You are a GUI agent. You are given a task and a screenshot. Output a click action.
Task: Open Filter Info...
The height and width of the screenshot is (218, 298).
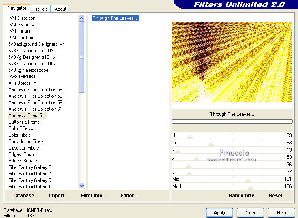[94, 196]
